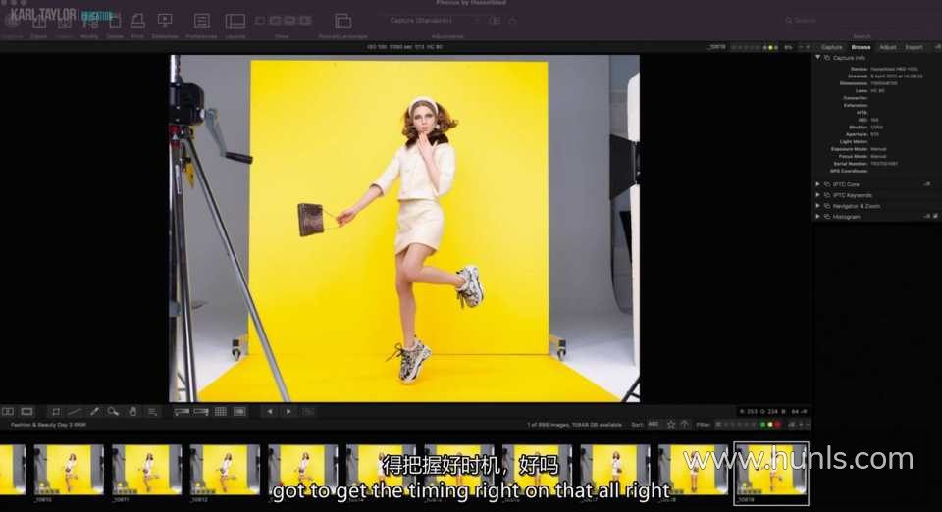The image size is (942, 512).
Task: Set star rating in the viewer header
Action: [745, 47]
